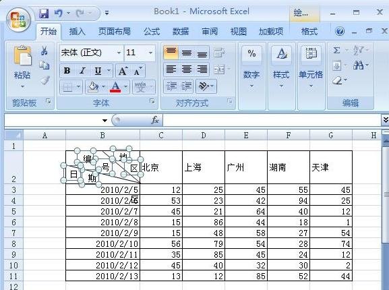Click the Undo arrow icon
This screenshot has height=290, width=389.
click(x=58, y=13)
